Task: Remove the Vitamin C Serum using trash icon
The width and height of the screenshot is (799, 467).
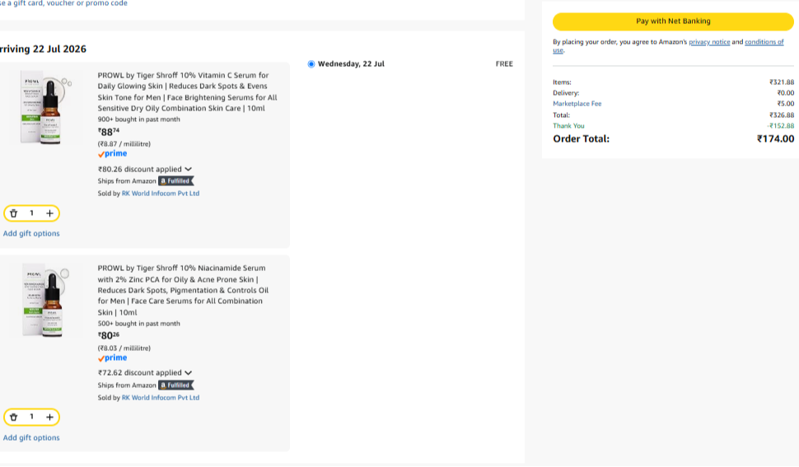Action: click(x=14, y=213)
